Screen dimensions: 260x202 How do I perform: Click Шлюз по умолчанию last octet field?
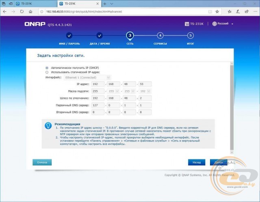[145, 98]
